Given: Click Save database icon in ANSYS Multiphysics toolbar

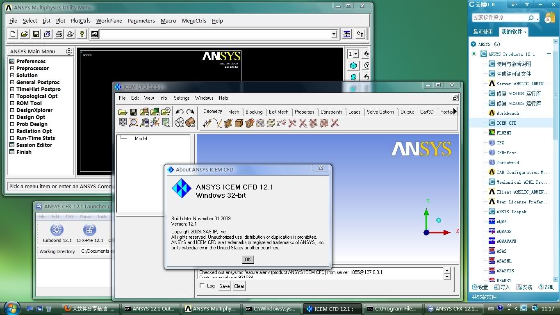Looking at the screenshot, I should pyautogui.click(x=36, y=34).
